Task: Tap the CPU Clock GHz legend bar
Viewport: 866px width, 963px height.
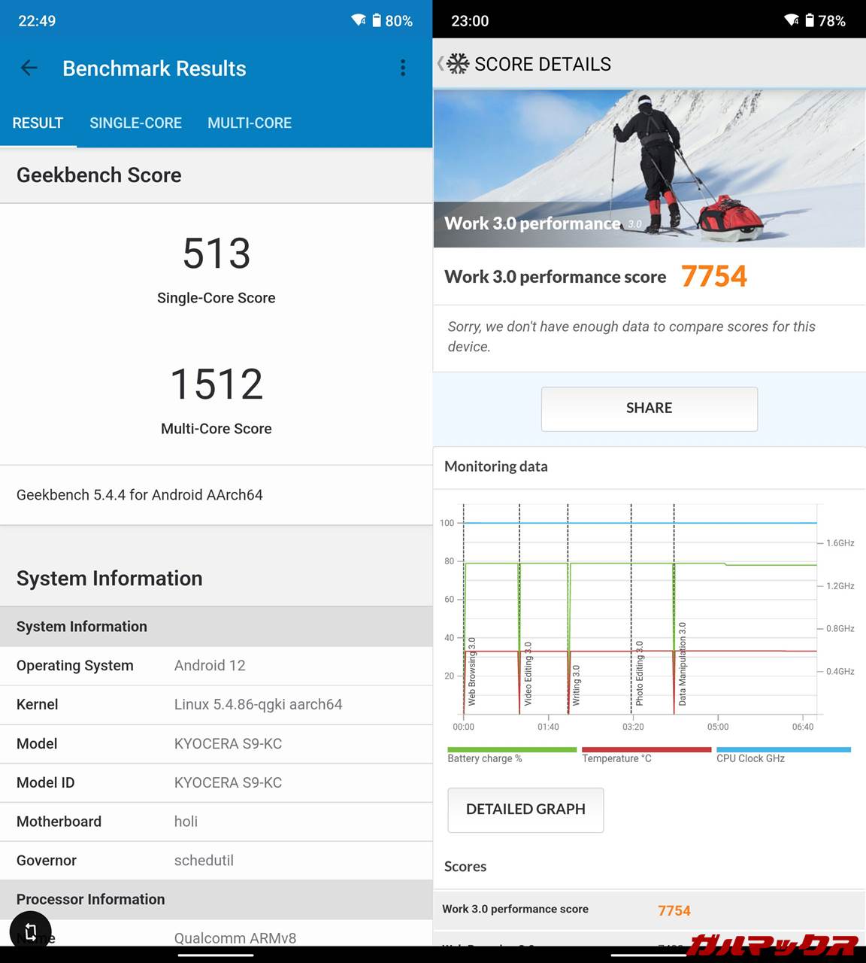Action: [x=783, y=750]
